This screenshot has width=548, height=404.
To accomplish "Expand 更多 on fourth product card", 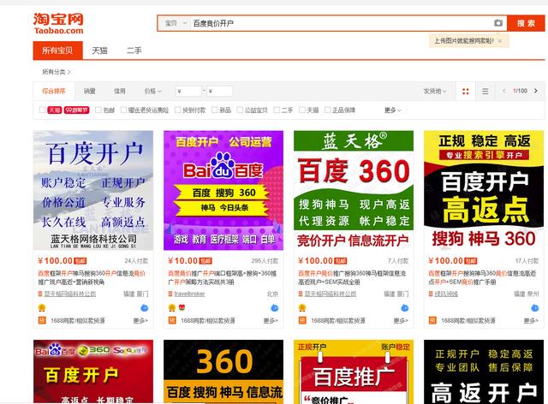I will tap(531, 320).
